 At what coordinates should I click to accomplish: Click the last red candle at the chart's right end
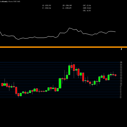pos(116,75)
